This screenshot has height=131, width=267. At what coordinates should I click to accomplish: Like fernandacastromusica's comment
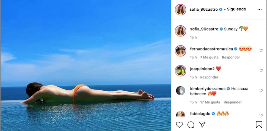[x=261, y=50]
